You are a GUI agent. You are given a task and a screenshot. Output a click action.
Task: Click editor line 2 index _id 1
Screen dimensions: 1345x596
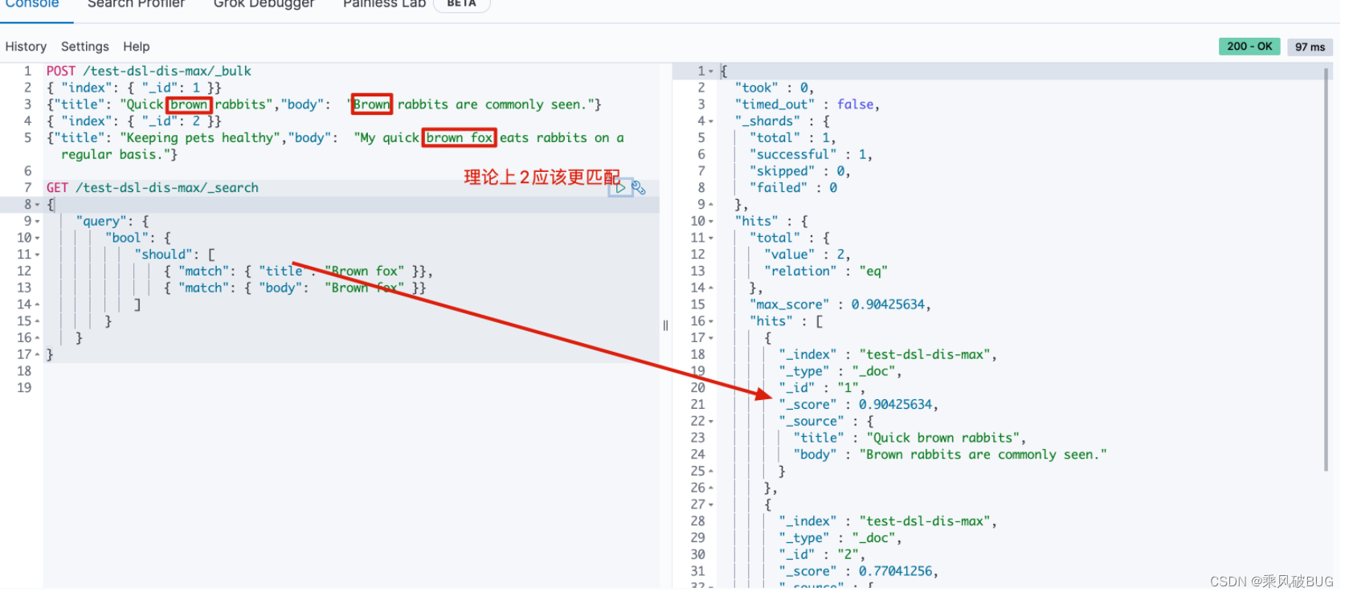pos(133,88)
